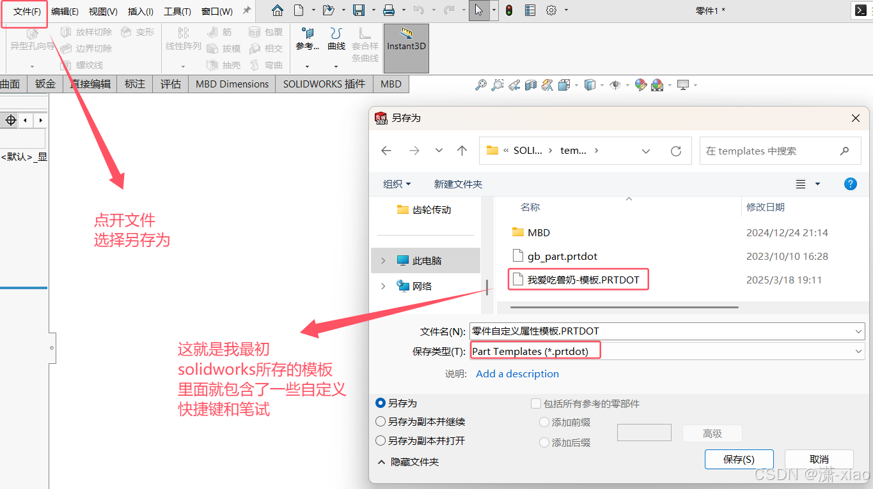873x489 pixels.
Task: Click the Rebuild traffic light icon
Action: click(508, 10)
